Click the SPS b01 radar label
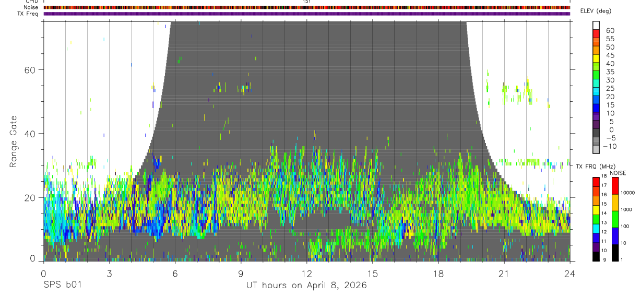641x296 pixels. 62,285
